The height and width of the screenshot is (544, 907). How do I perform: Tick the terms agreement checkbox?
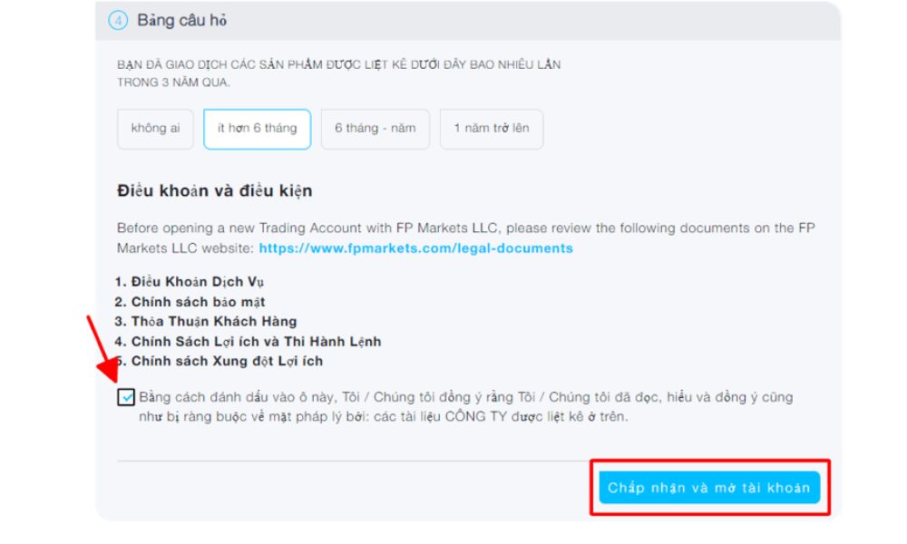126,398
